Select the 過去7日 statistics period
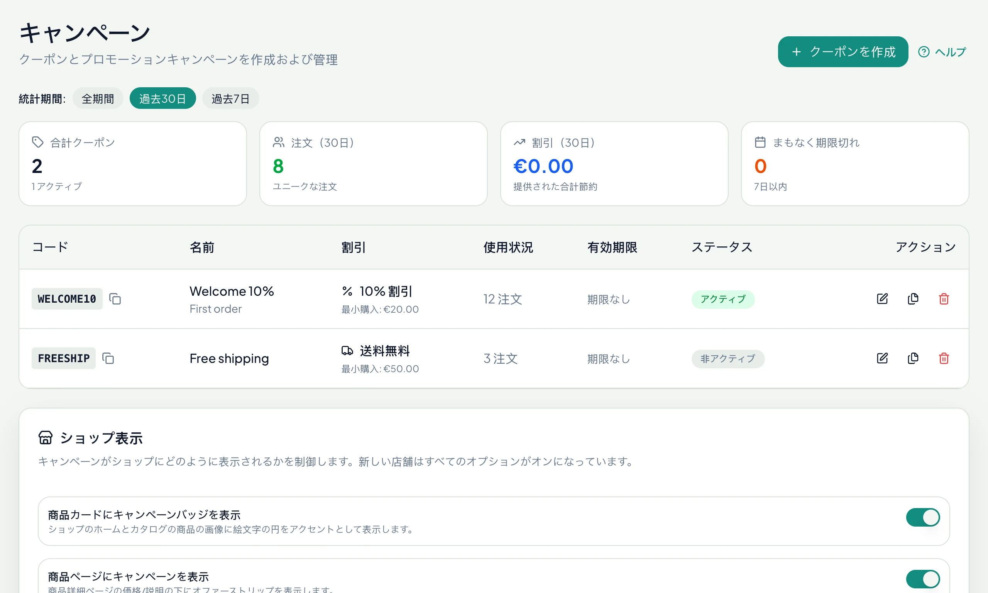The height and width of the screenshot is (593, 988). pos(230,98)
